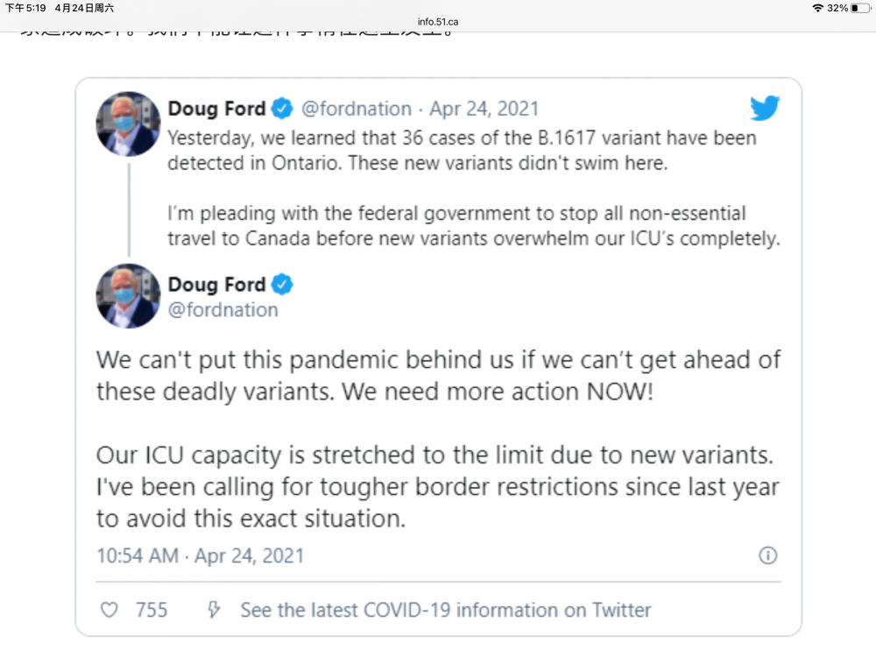Click the Twitter bird logo
The width and height of the screenshot is (876, 657).
(764, 109)
